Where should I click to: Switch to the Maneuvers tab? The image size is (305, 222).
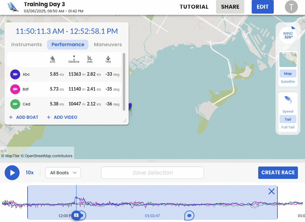(x=108, y=45)
